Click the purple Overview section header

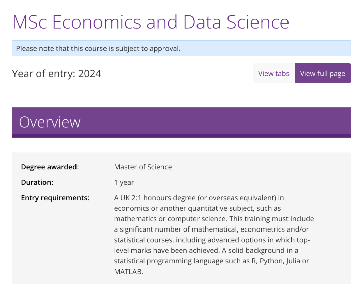[x=181, y=122]
